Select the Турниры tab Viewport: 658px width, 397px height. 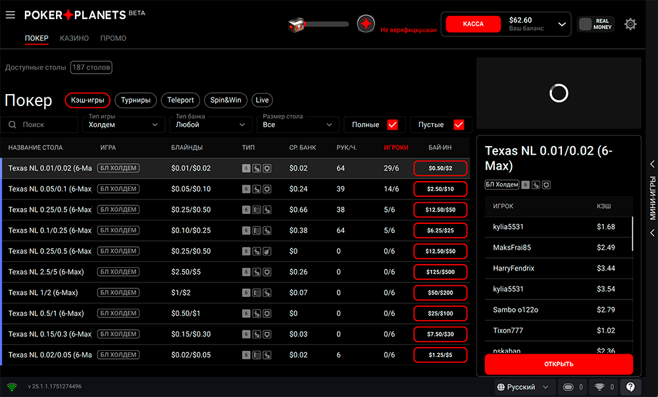coord(136,100)
